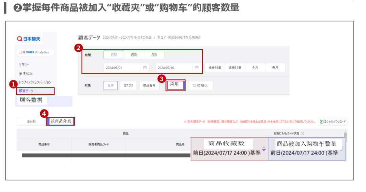366x192 pixels.
Task: Click the table vertical scrollbar
Action: (x=345, y=137)
